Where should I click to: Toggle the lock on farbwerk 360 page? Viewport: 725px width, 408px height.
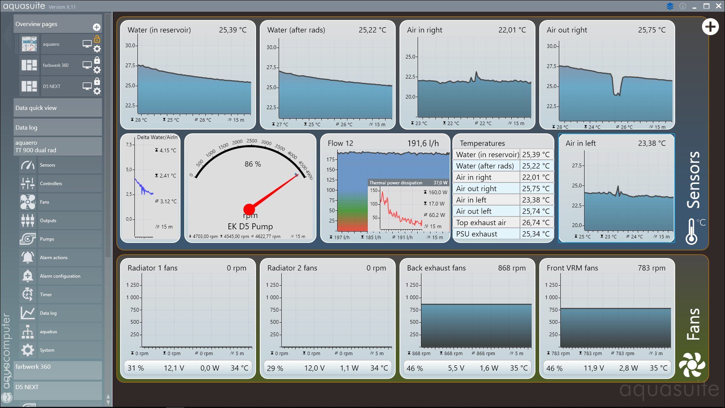pos(97,60)
